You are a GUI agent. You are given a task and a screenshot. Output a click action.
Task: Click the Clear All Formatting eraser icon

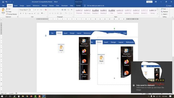(x=46, y=10)
